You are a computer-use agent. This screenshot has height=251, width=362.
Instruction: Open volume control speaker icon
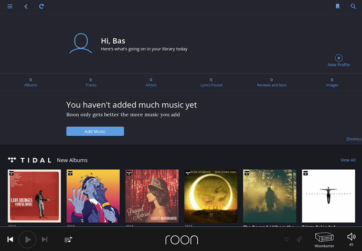tap(351, 236)
